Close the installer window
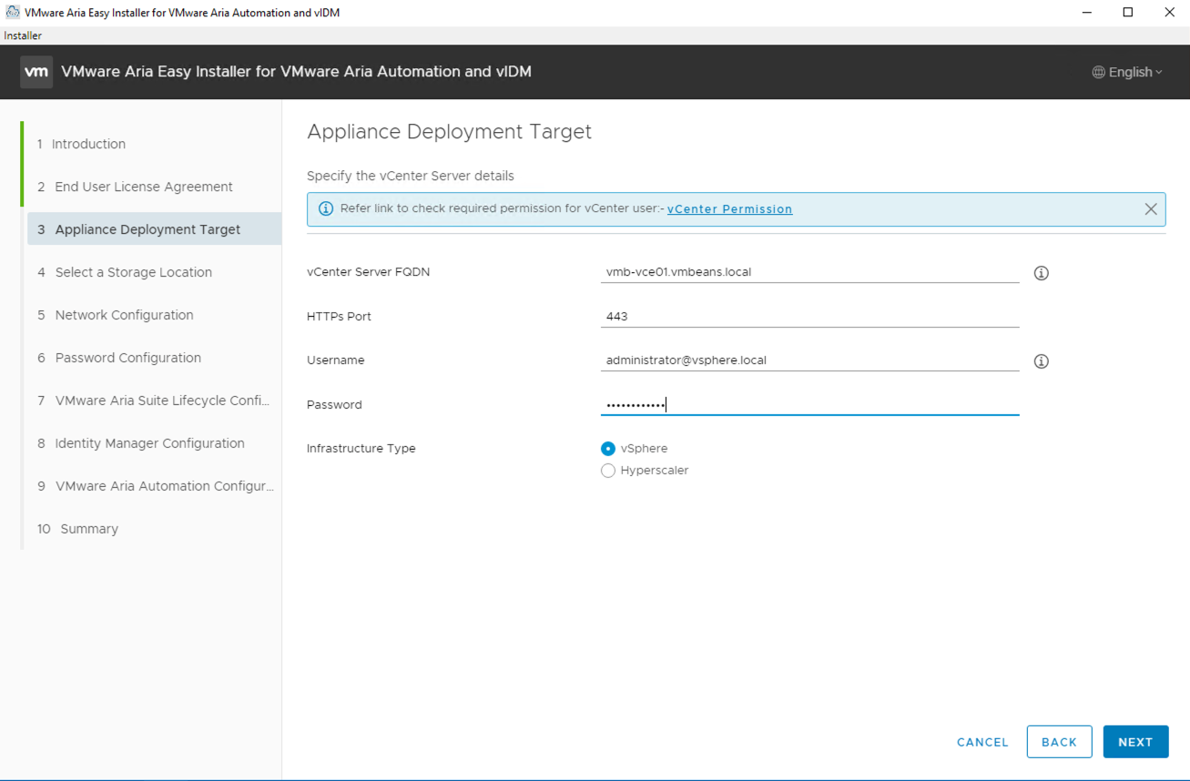 coord(1170,13)
